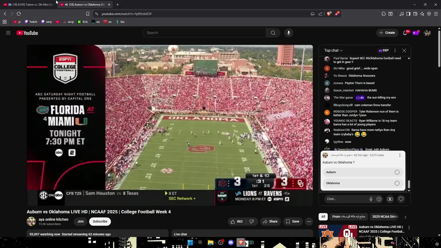Bookmark this page icon
The height and width of the screenshot is (248, 441).
point(88,14)
